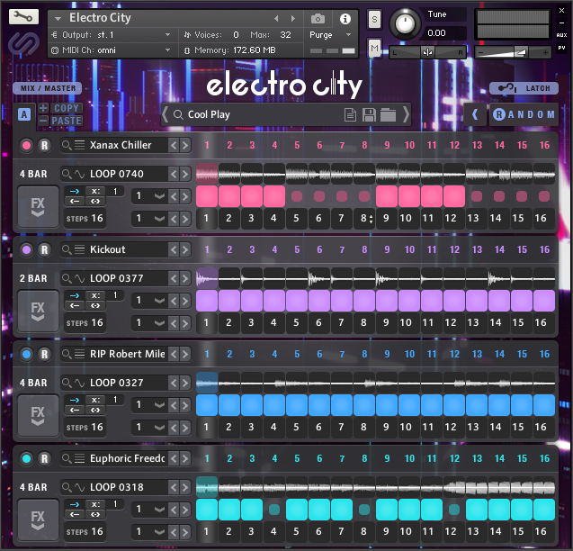
Task: Click the search icon beside LOOP 0740
Action: click(x=67, y=174)
